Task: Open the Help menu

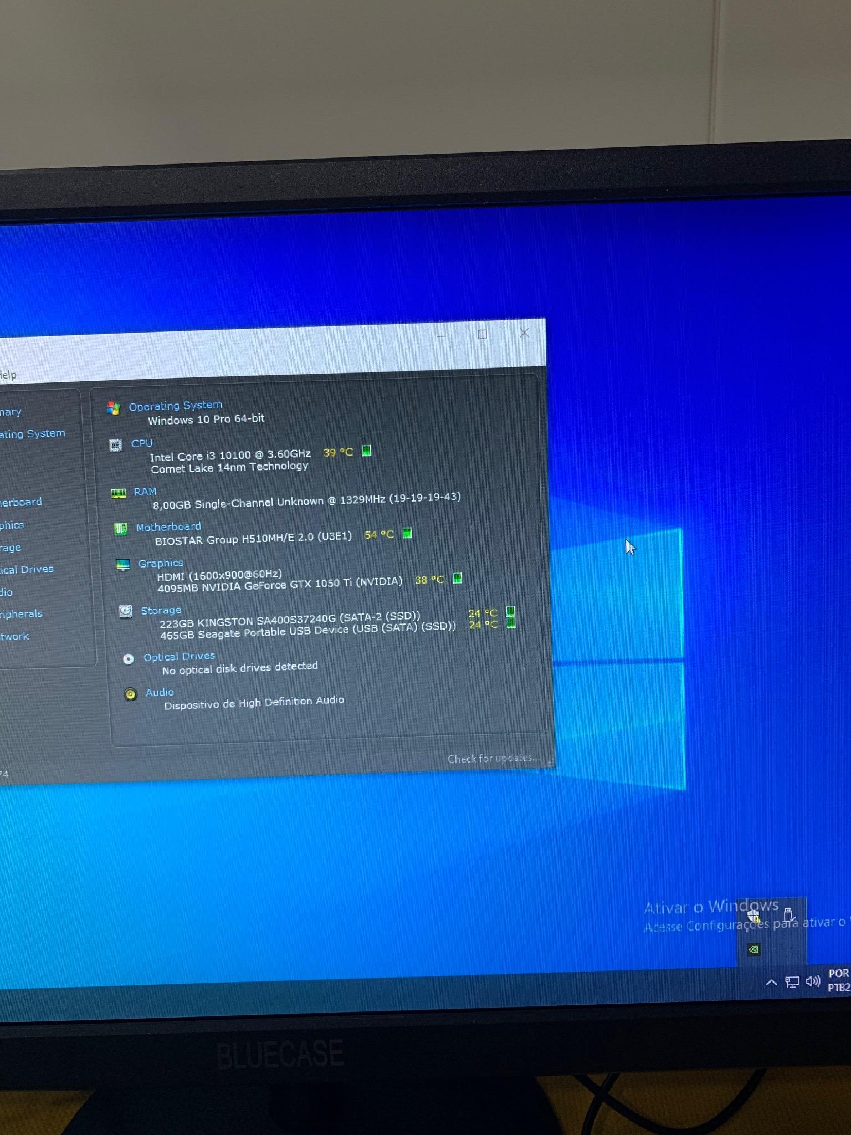Action: 8,375
